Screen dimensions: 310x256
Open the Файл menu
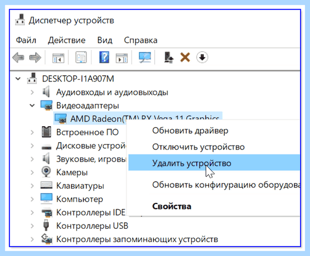(26, 40)
